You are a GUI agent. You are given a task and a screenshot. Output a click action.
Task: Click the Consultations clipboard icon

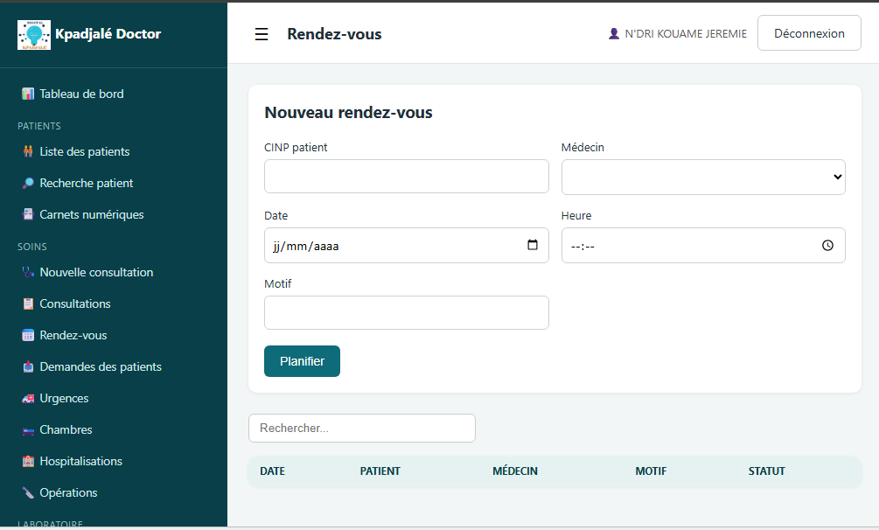tap(28, 303)
